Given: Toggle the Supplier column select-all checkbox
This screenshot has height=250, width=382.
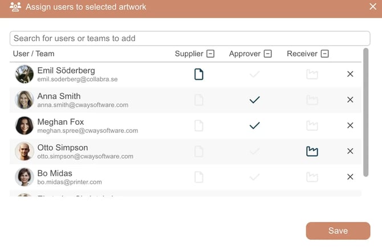Looking at the screenshot, I should click(210, 54).
